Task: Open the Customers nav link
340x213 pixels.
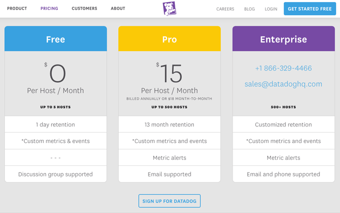Action: pos(84,9)
